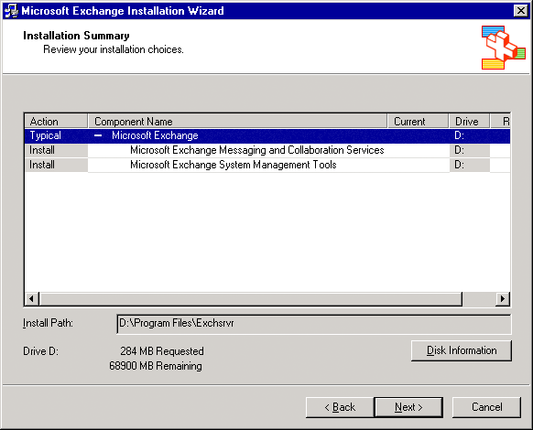
Task: Click the horizontal scrollbar thumb
Action: click(251, 299)
